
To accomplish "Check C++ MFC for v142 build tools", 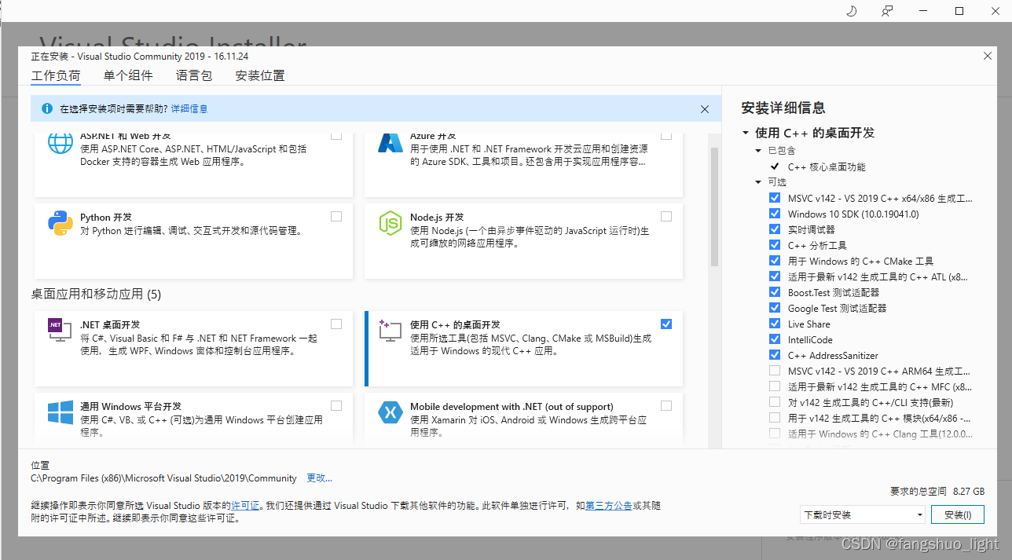I will click(775, 386).
